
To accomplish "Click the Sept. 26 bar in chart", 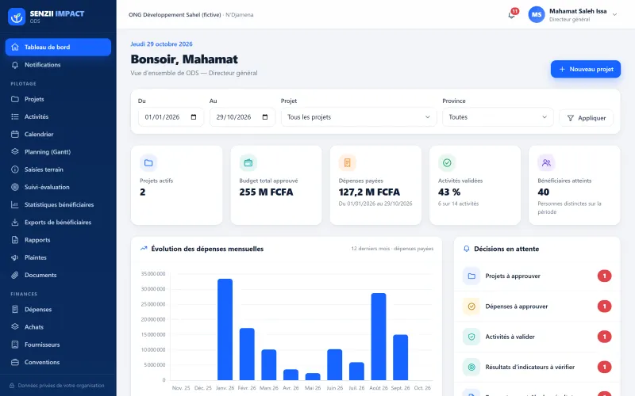I will pos(401,357).
